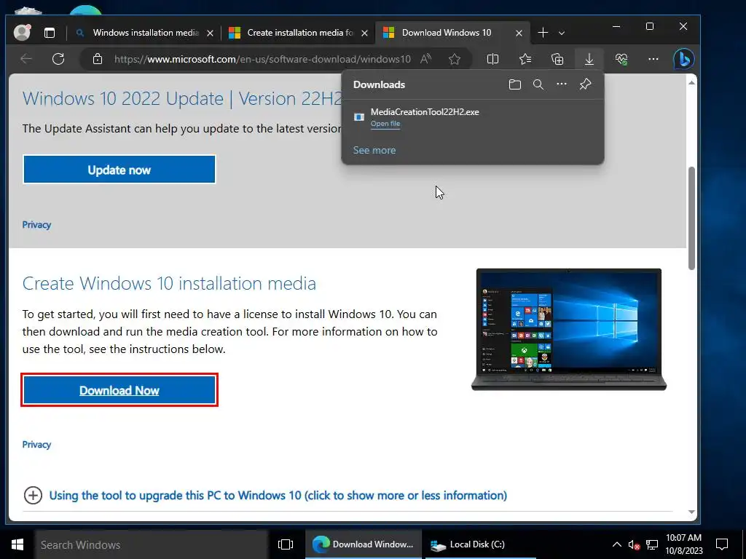Click the Search Windows taskbar box

152,544
